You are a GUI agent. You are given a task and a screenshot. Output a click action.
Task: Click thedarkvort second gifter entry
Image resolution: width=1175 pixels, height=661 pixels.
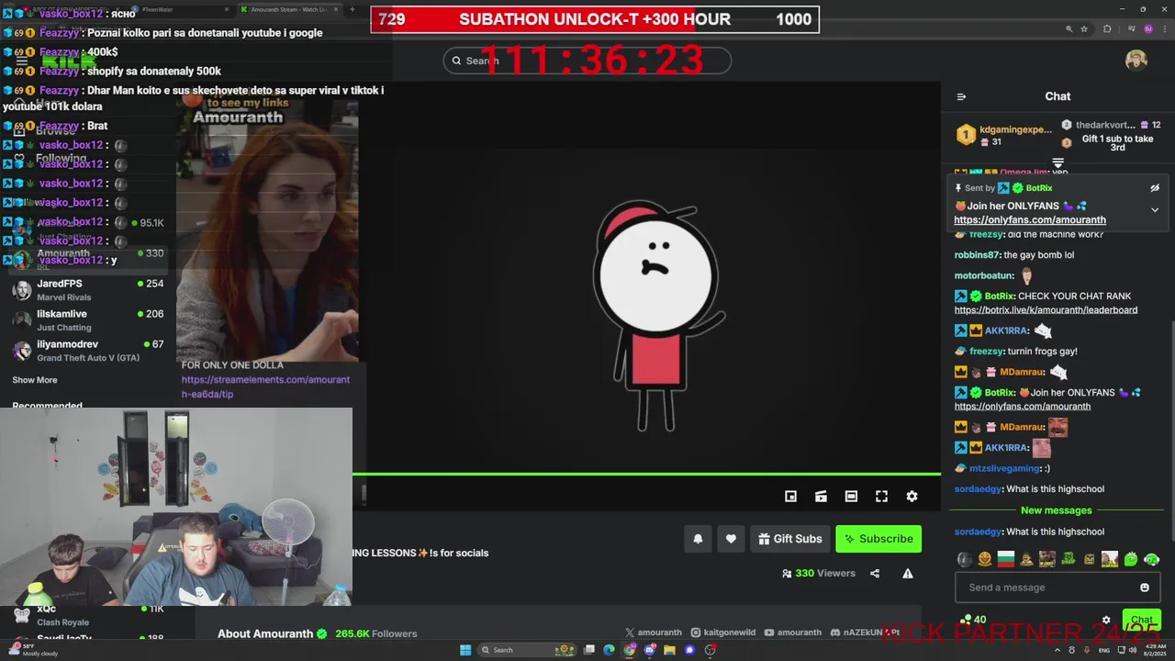coord(1111,125)
